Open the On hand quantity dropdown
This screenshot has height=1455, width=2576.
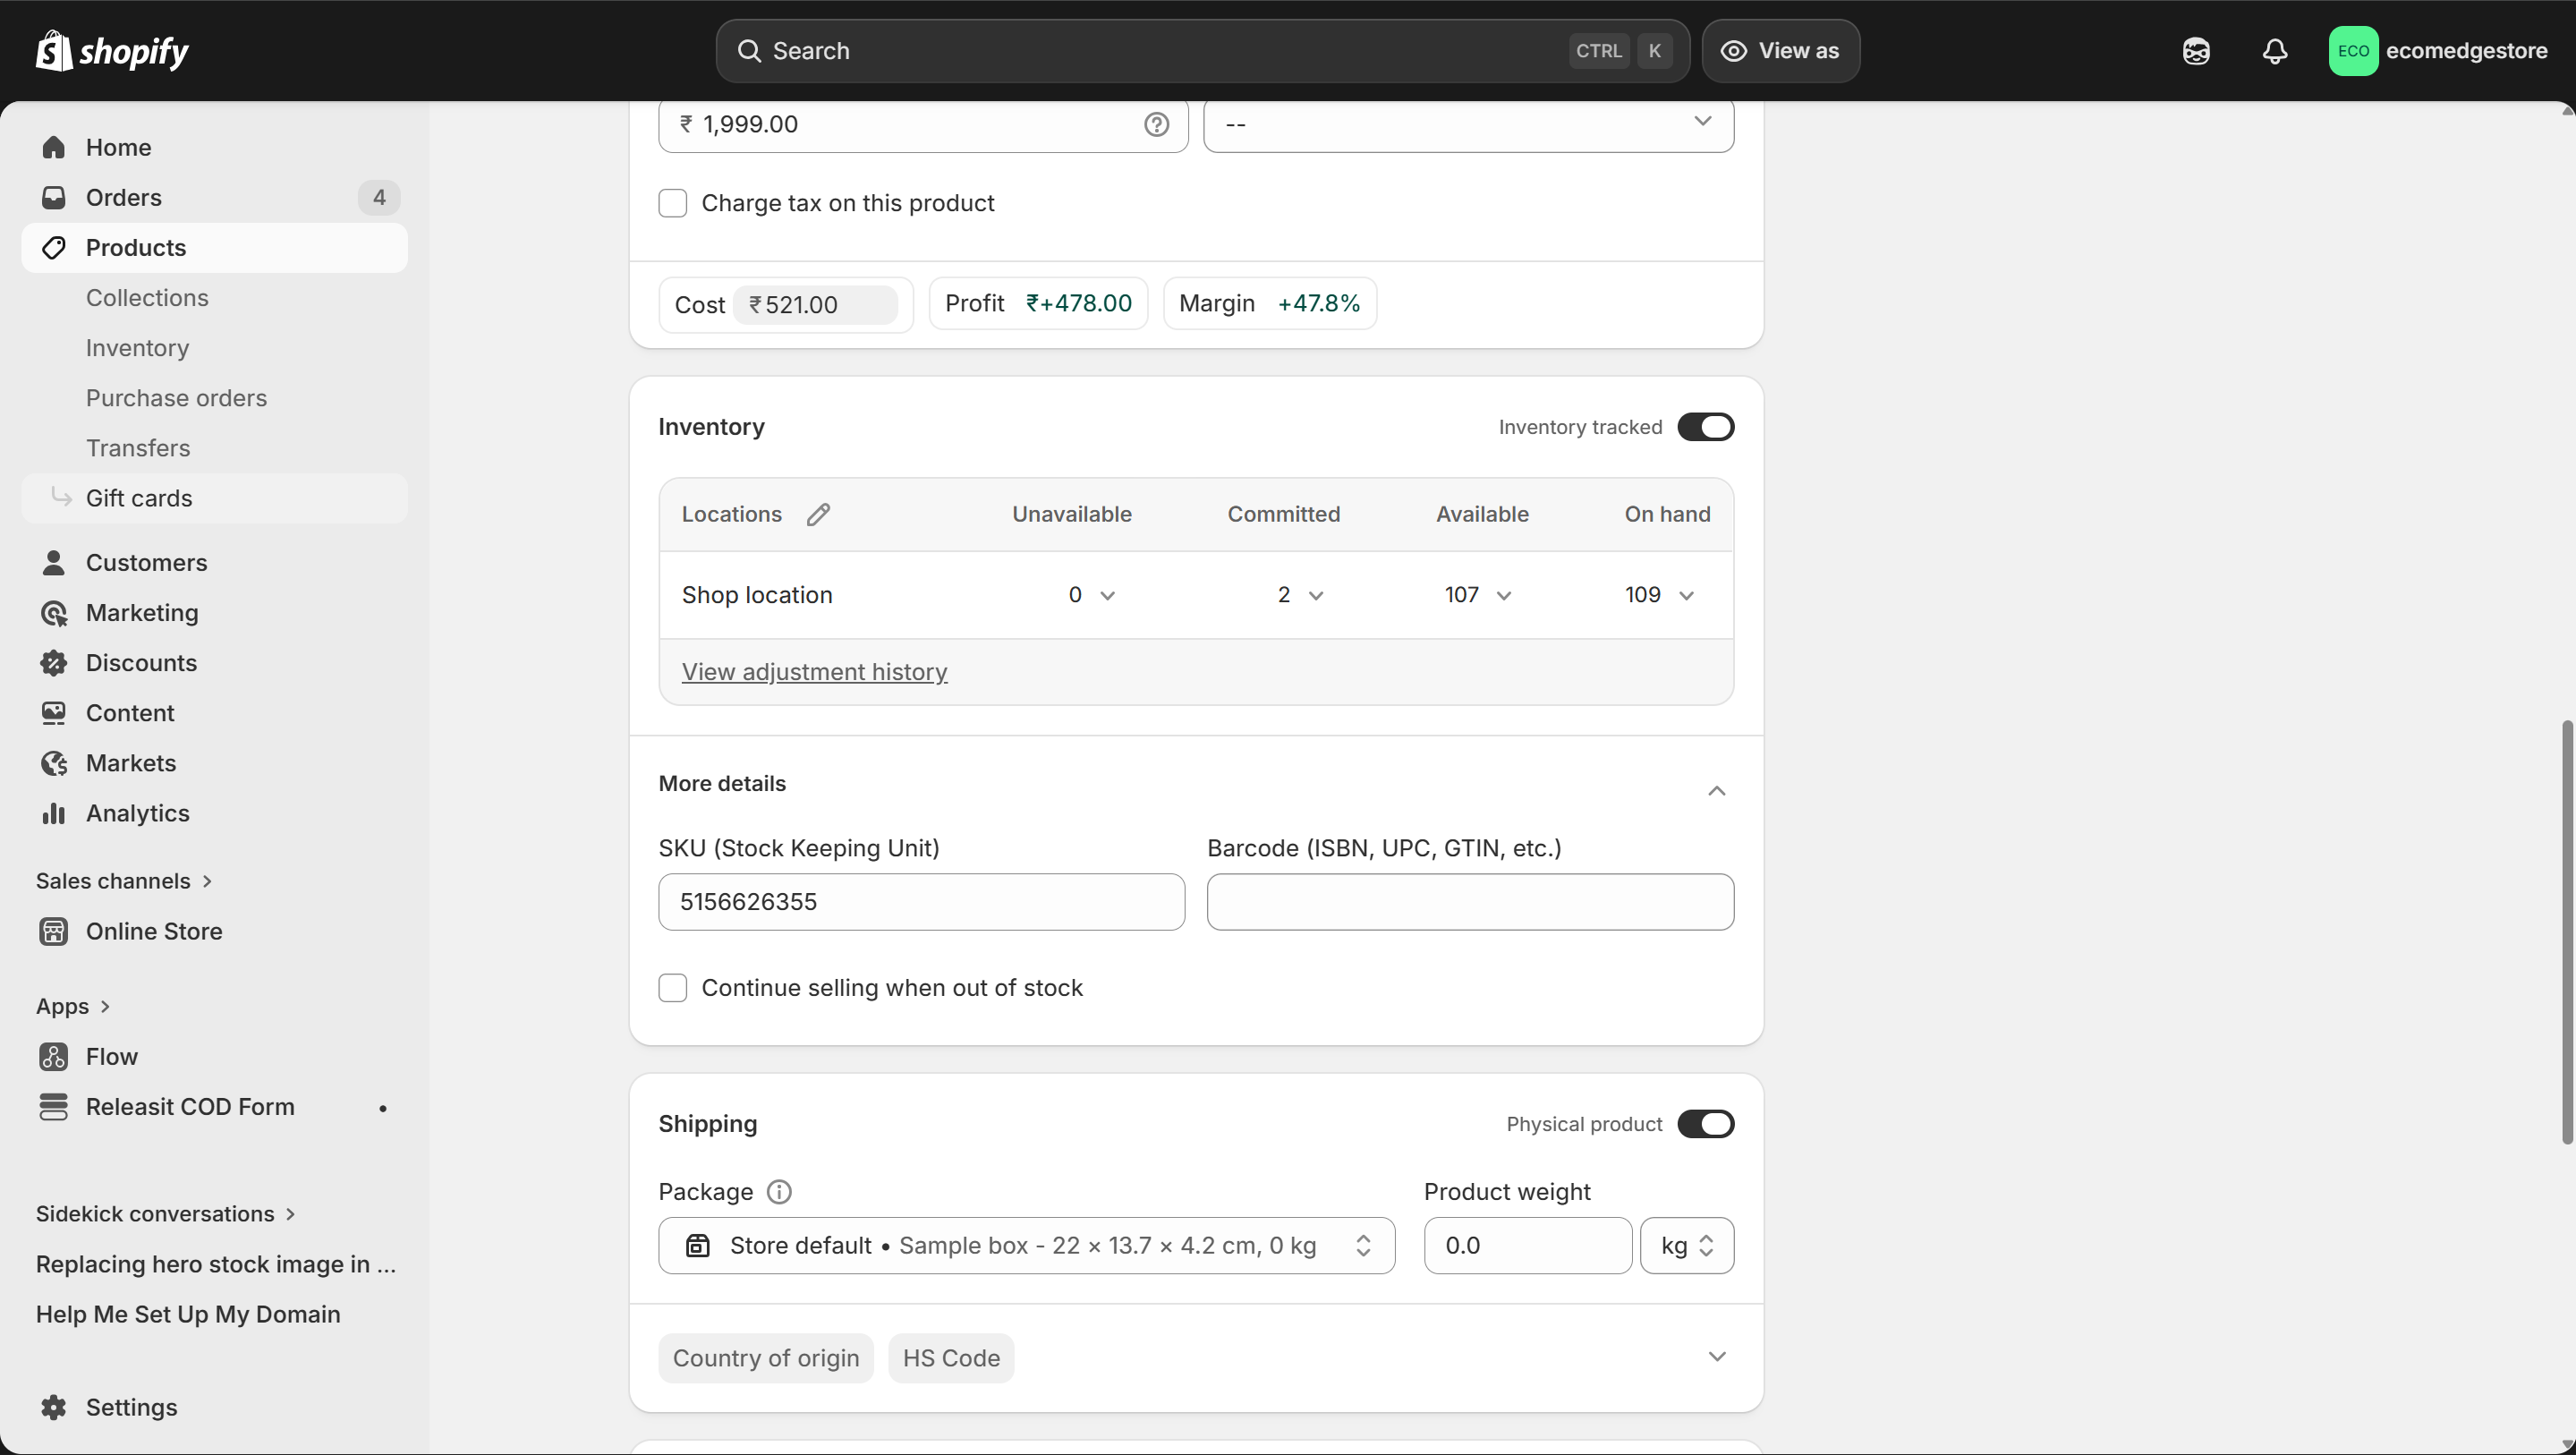click(1687, 594)
